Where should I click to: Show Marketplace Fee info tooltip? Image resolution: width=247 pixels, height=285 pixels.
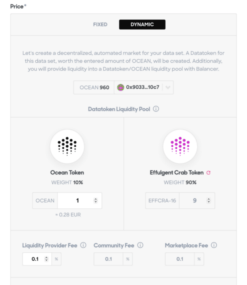point(214,246)
